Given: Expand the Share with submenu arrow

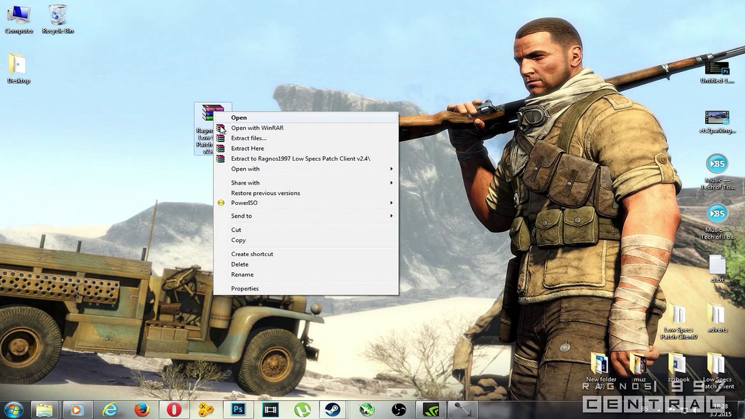Looking at the screenshot, I should tap(391, 183).
